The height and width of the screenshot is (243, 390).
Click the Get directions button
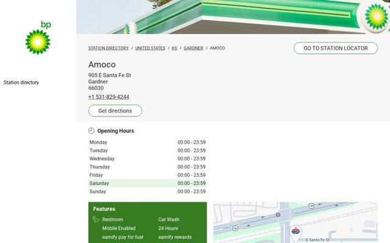pos(115,111)
